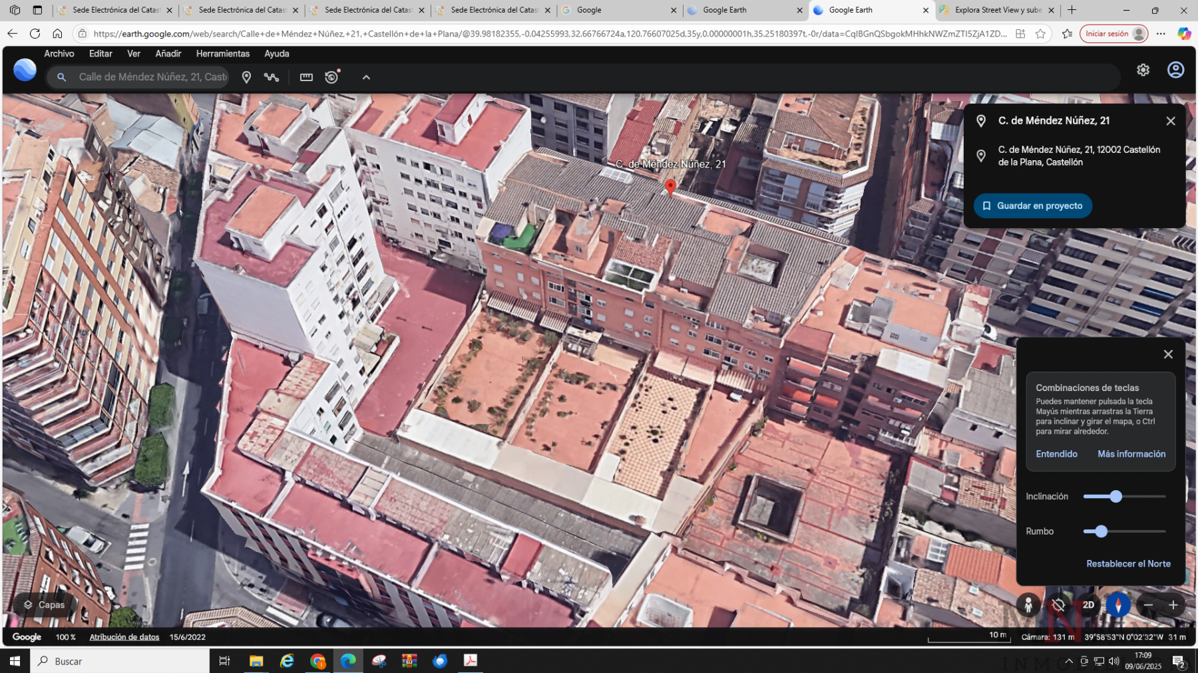
Task: Go back with the browser back arrow
Action: [x=13, y=34]
